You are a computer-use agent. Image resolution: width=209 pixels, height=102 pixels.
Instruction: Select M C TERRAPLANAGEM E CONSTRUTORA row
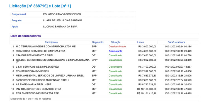[104, 47]
